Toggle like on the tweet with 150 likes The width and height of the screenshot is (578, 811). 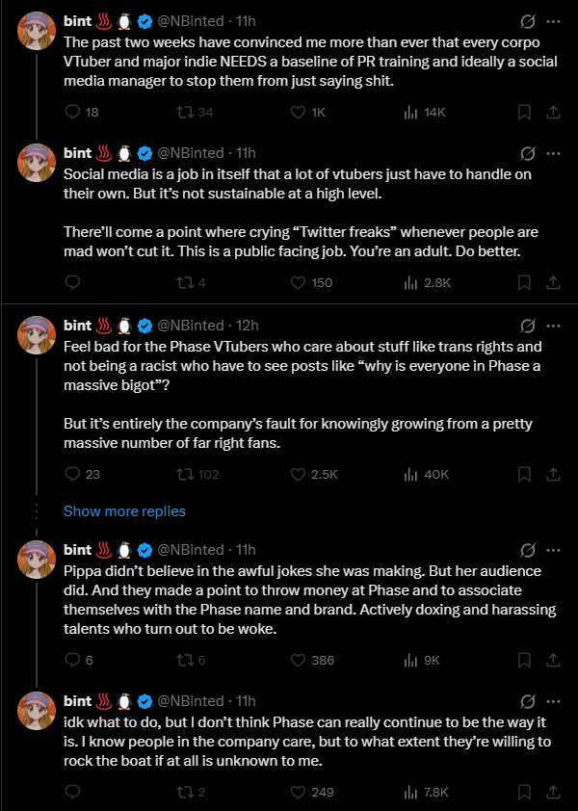tap(311, 282)
